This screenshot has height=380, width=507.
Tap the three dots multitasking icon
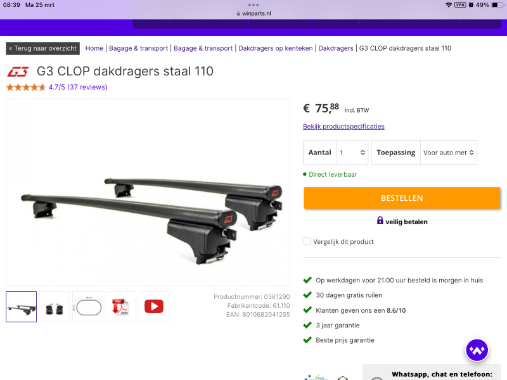click(x=253, y=5)
